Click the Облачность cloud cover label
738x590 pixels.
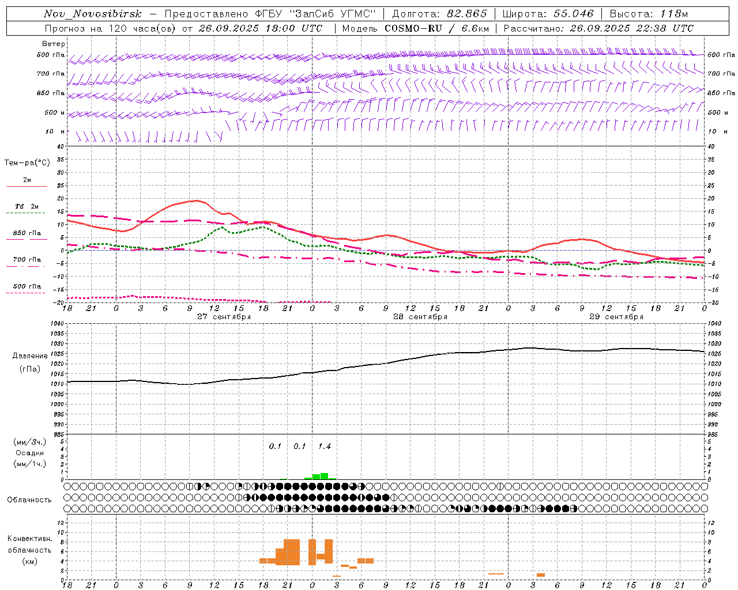coord(29,500)
